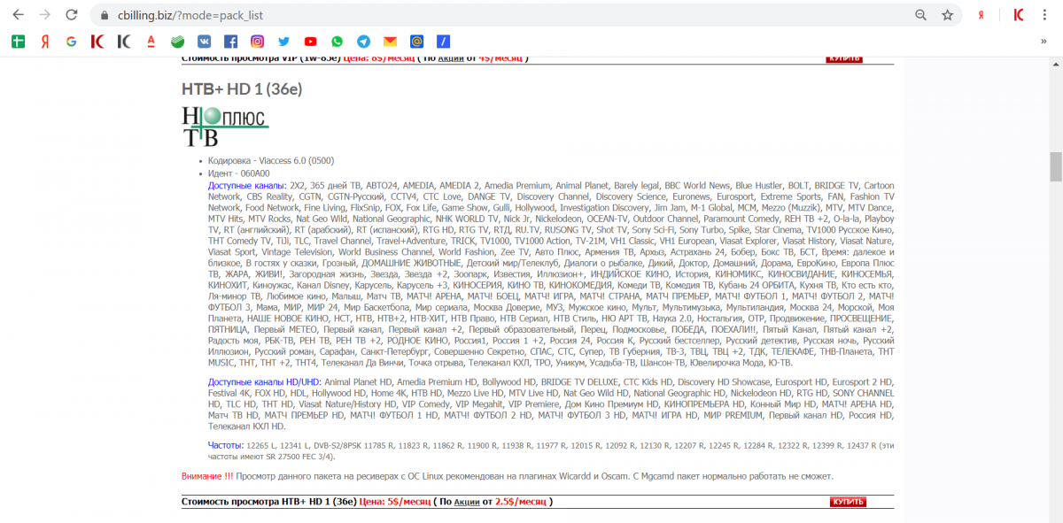Open the Facebook bookmark icon
This screenshot has height=523, width=1063.
230,41
